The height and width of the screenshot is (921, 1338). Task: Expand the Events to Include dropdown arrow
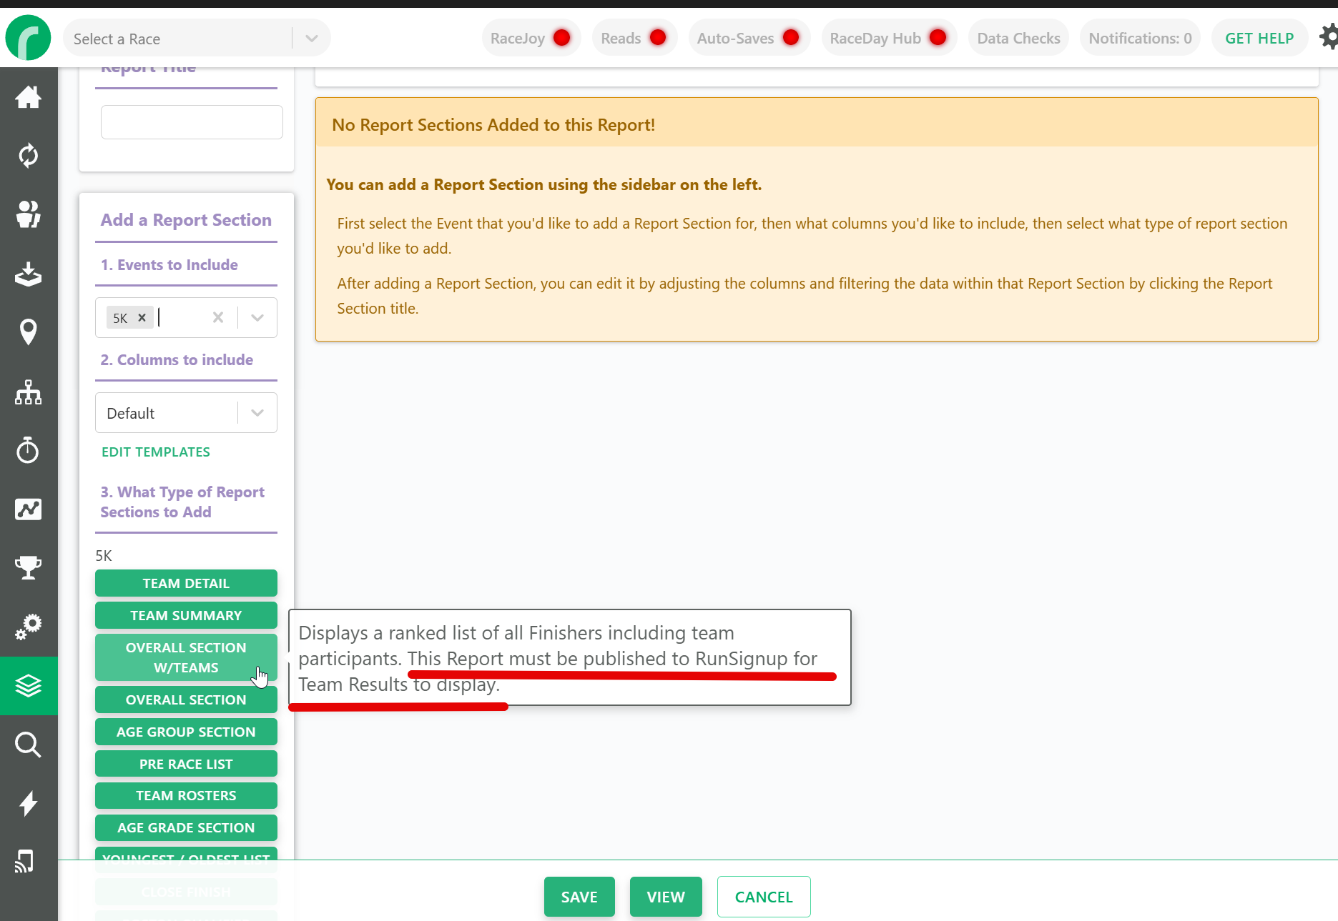click(257, 317)
